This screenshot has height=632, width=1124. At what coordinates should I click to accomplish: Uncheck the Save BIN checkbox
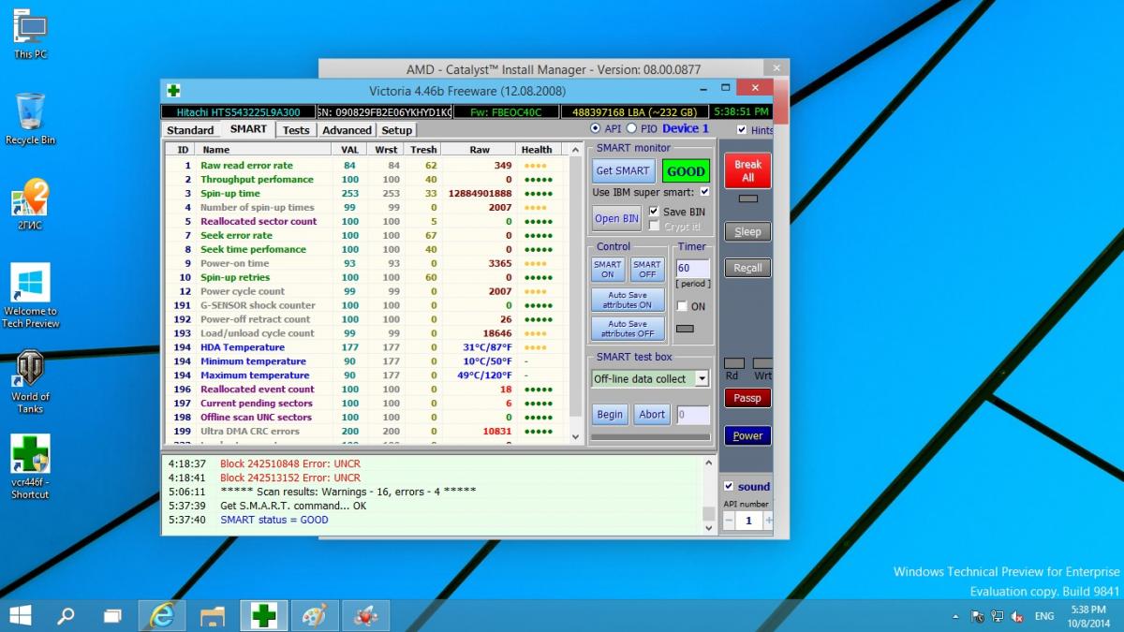654,212
